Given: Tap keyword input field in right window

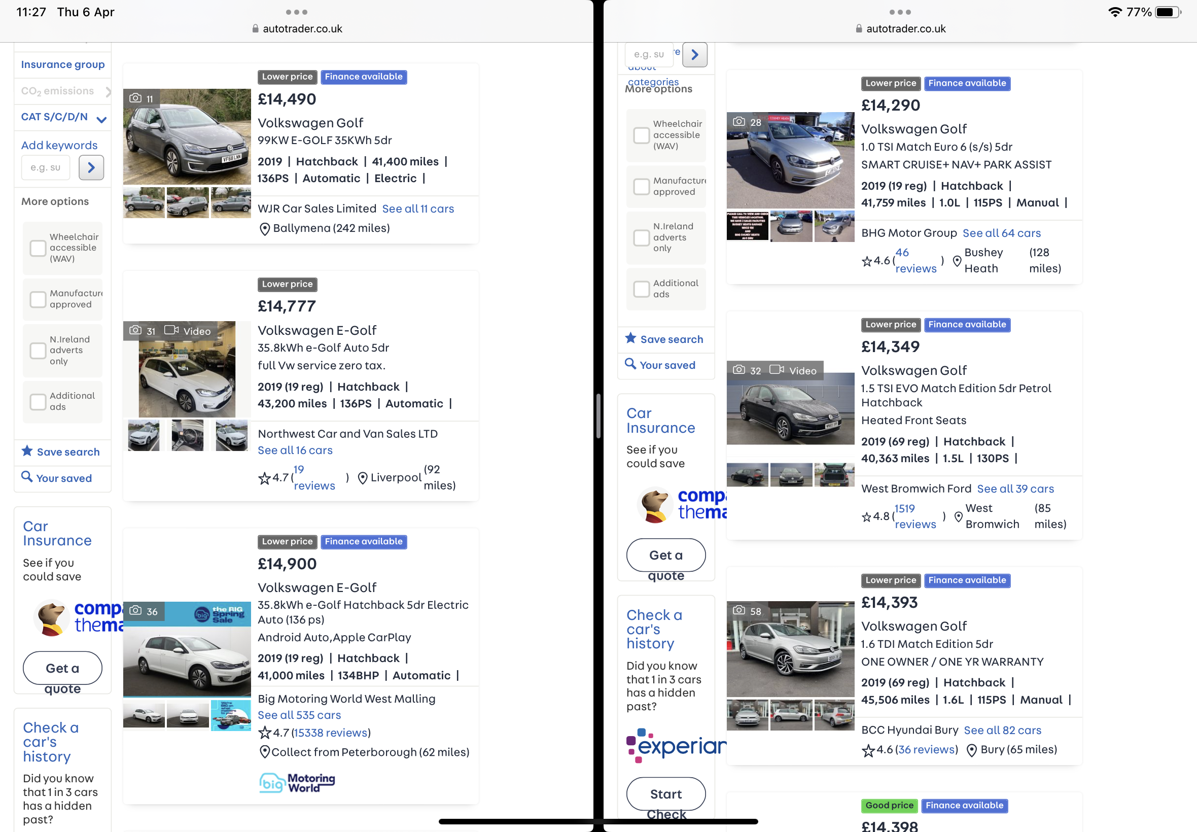Looking at the screenshot, I should (x=649, y=54).
